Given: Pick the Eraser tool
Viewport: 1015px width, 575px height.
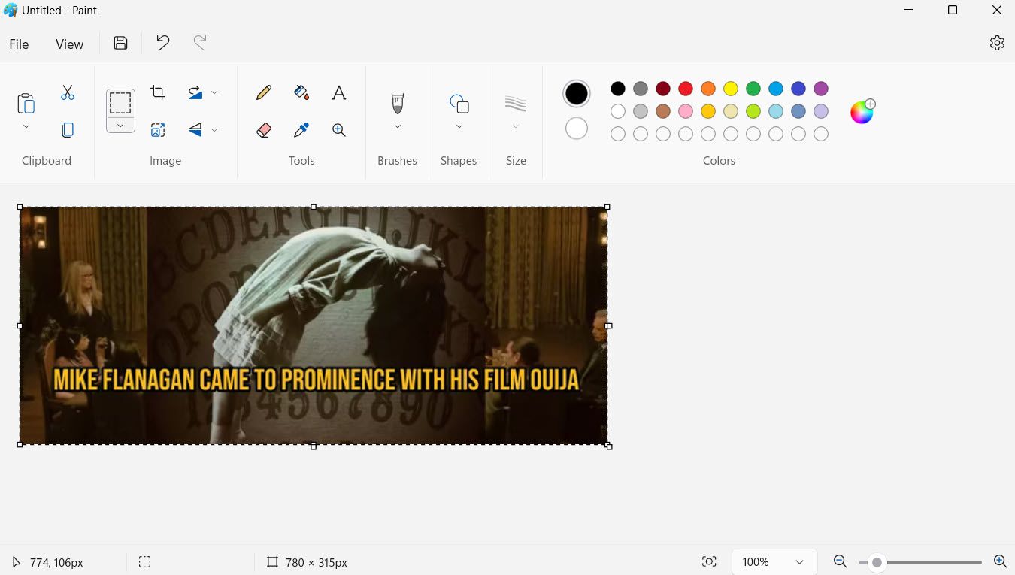Looking at the screenshot, I should pos(263,130).
